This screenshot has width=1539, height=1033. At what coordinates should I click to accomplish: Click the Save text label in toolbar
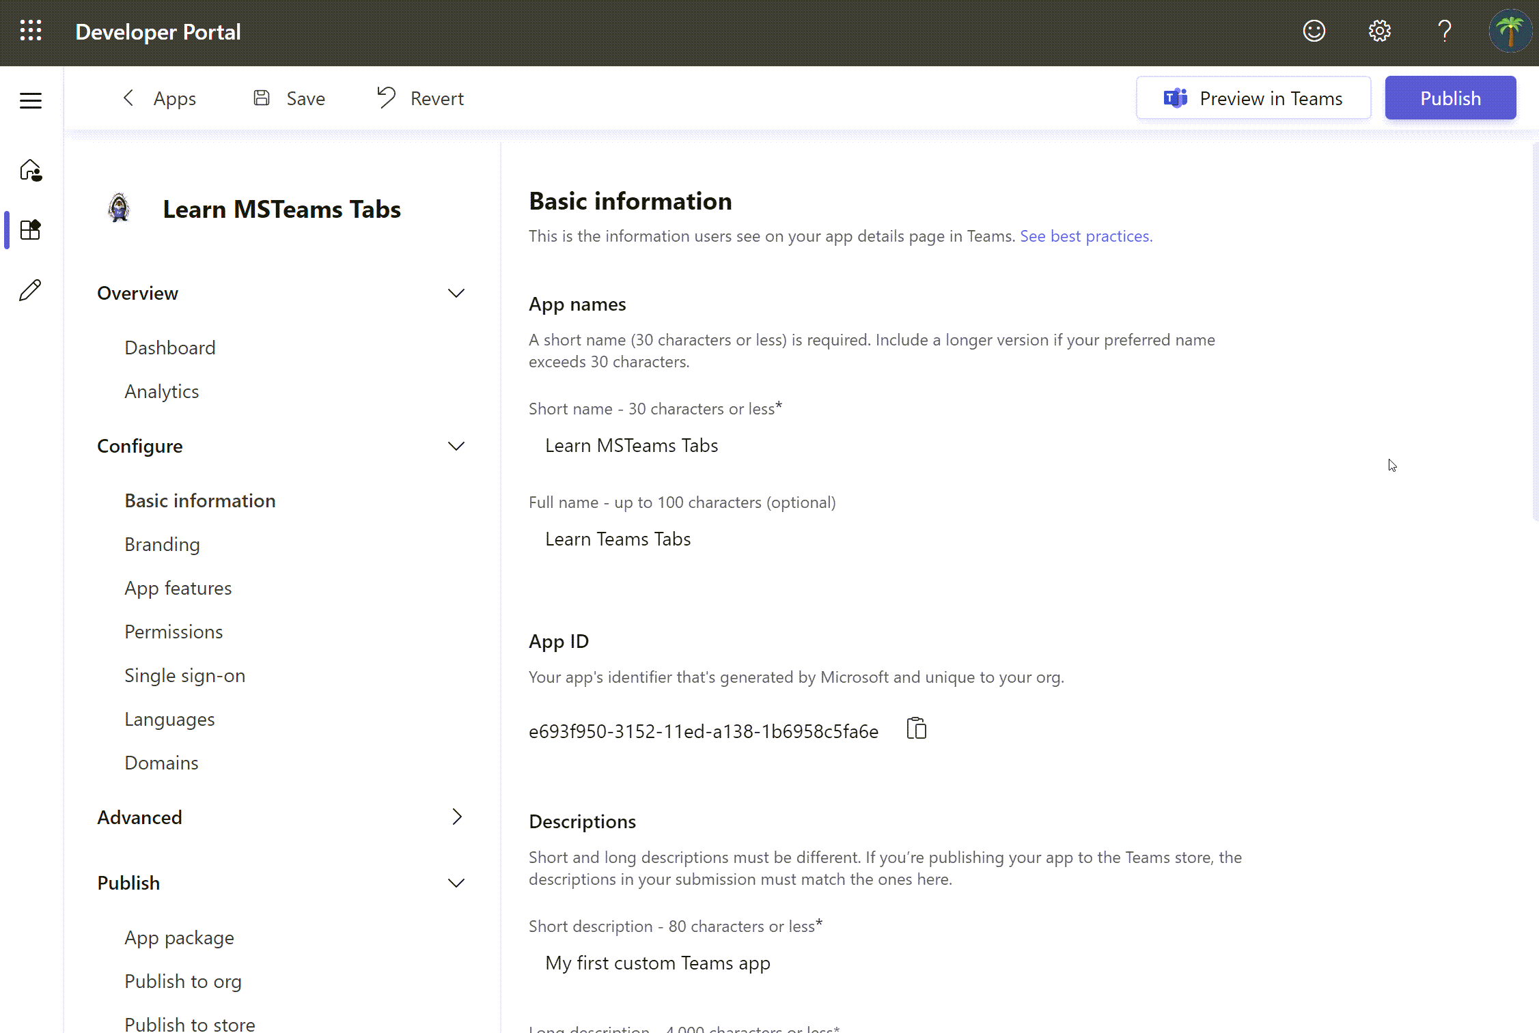click(x=305, y=98)
